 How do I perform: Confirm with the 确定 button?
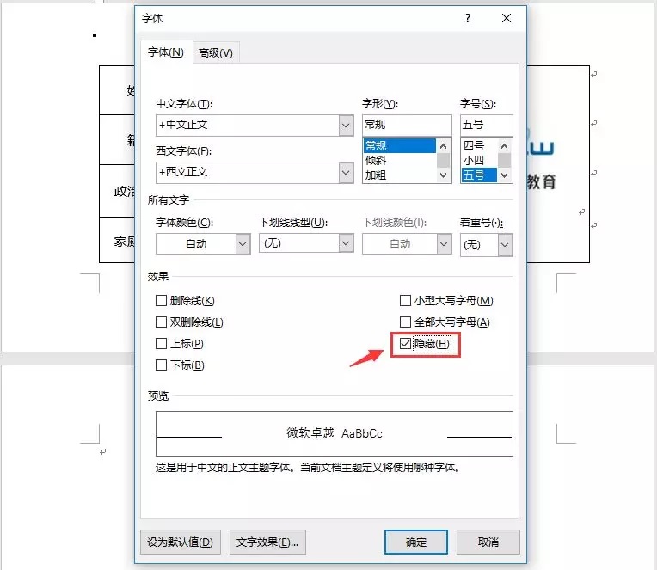416,542
